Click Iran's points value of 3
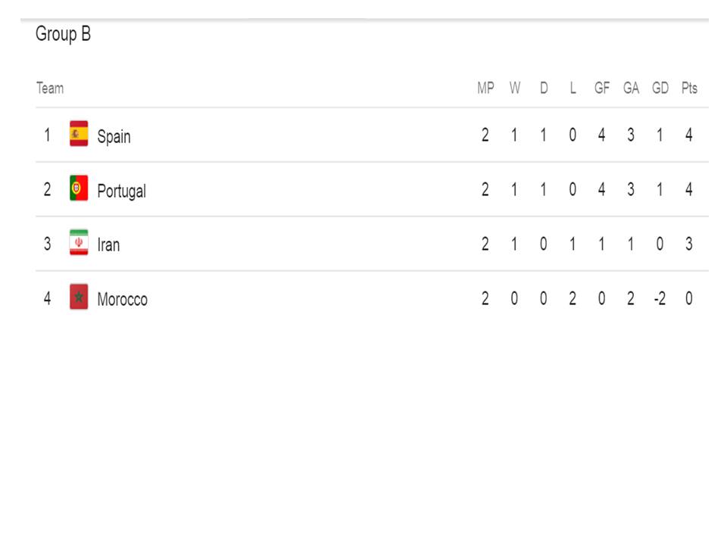Image resolution: width=727 pixels, height=545 pixels. point(689,244)
